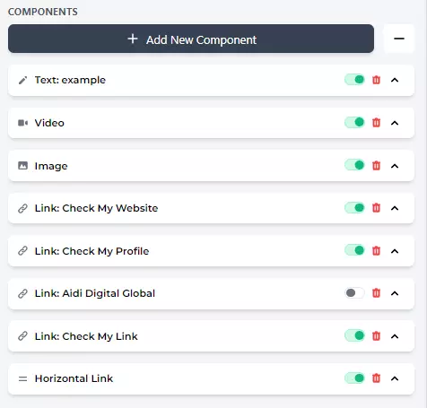The image size is (427, 408).
Task: Remove the Image component via trash icon
Action: point(376,166)
